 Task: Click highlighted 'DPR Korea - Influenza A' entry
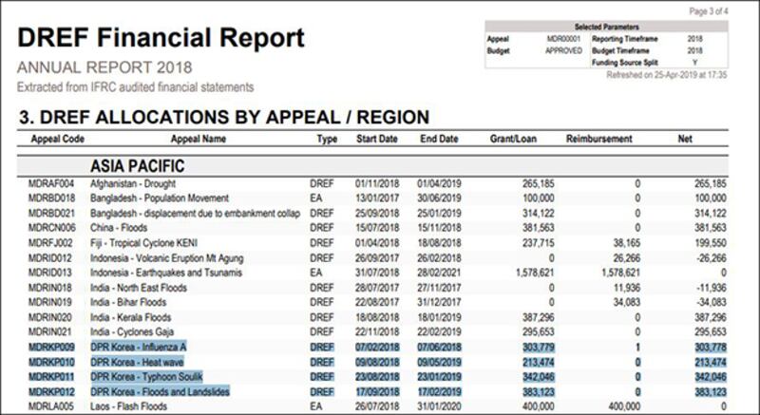[x=138, y=348]
